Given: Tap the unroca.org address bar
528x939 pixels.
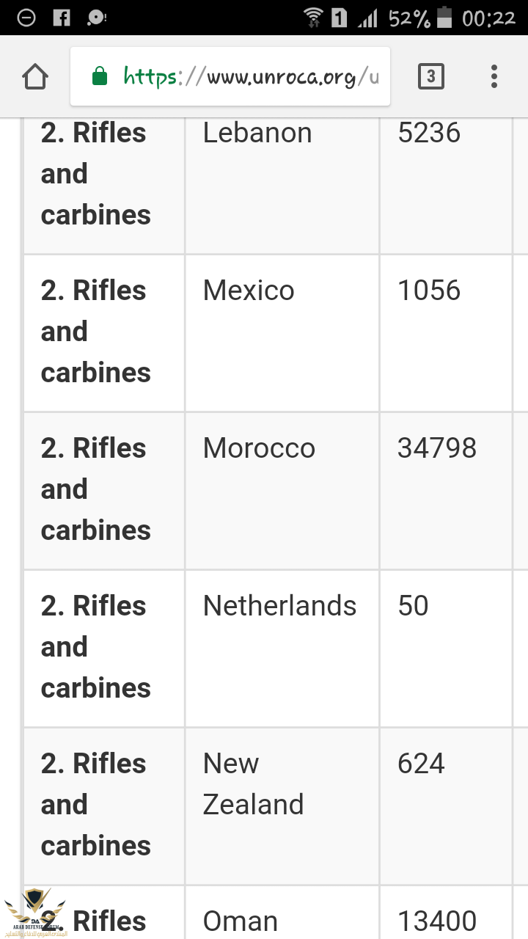Looking at the screenshot, I should click(249, 76).
